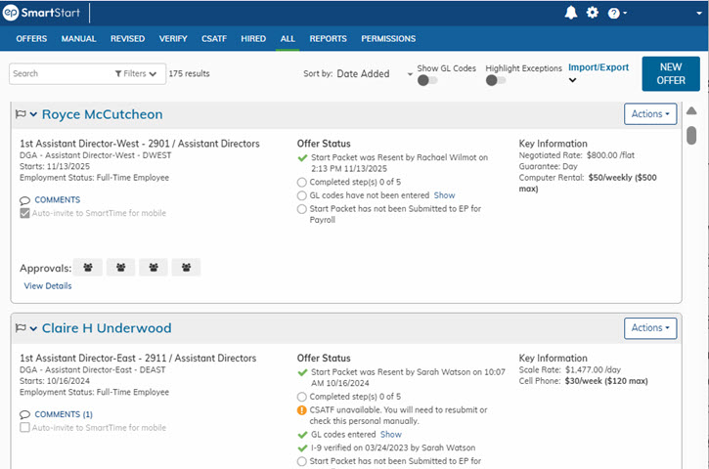Click the green check beside Claire's Start Packet Resent
This screenshot has width=709, height=469.
[302, 372]
